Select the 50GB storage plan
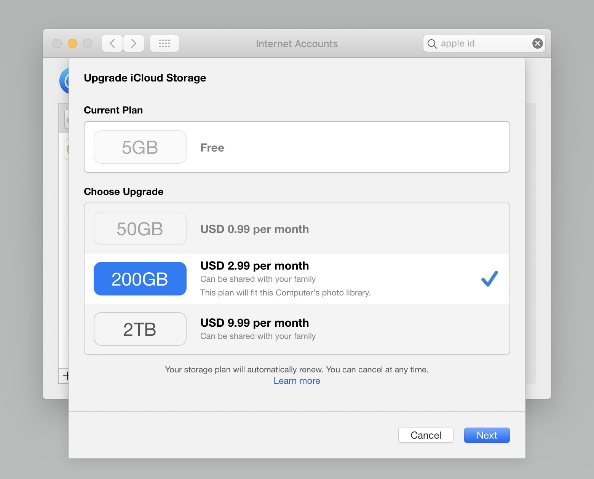The width and height of the screenshot is (594, 479). 297,228
